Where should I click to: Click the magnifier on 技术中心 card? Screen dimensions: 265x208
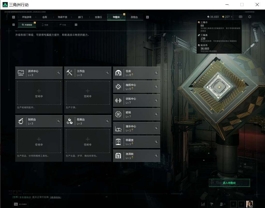pyautogui.click(x=58, y=73)
